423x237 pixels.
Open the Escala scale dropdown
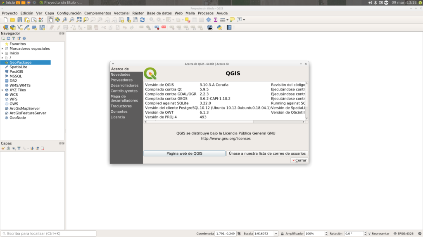pyautogui.click(x=276, y=234)
